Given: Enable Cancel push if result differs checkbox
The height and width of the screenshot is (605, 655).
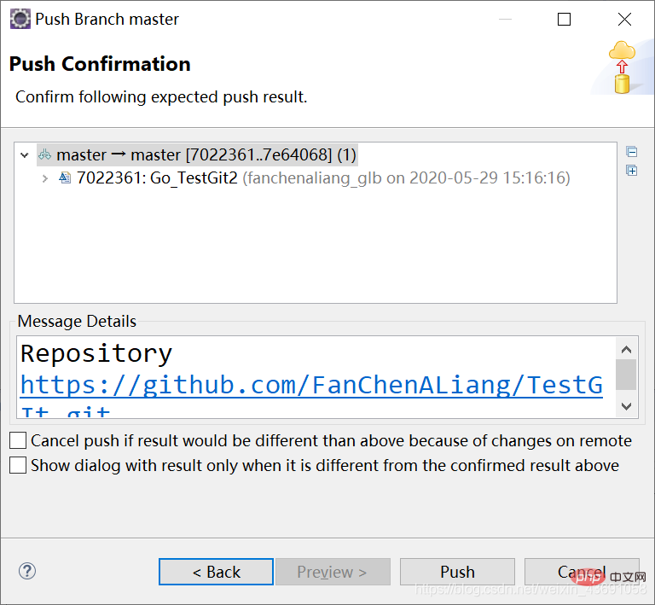Looking at the screenshot, I should click(18, 441).
